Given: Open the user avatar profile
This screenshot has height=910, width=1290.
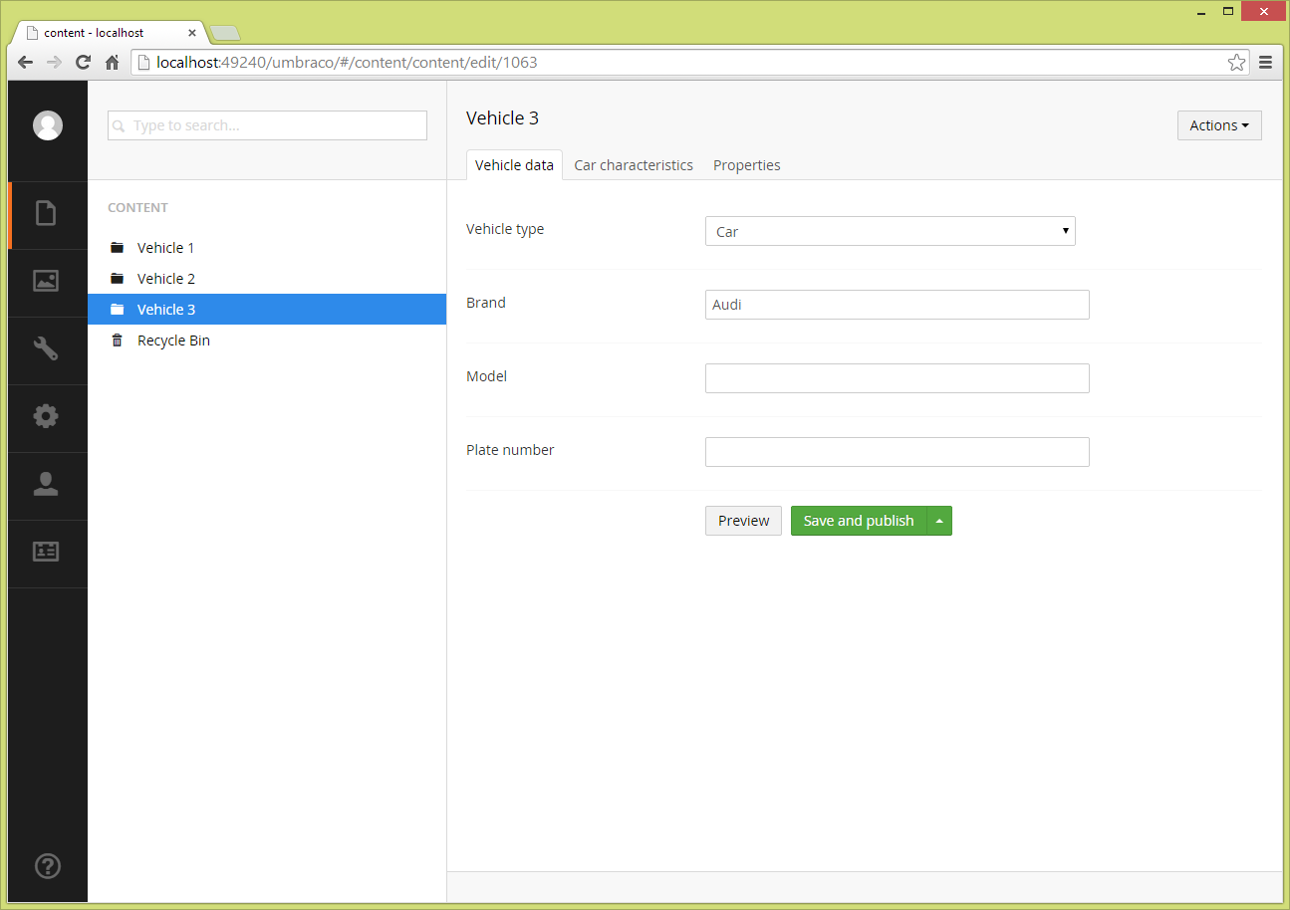Looking at the screenshot, I should pos(47,125).
